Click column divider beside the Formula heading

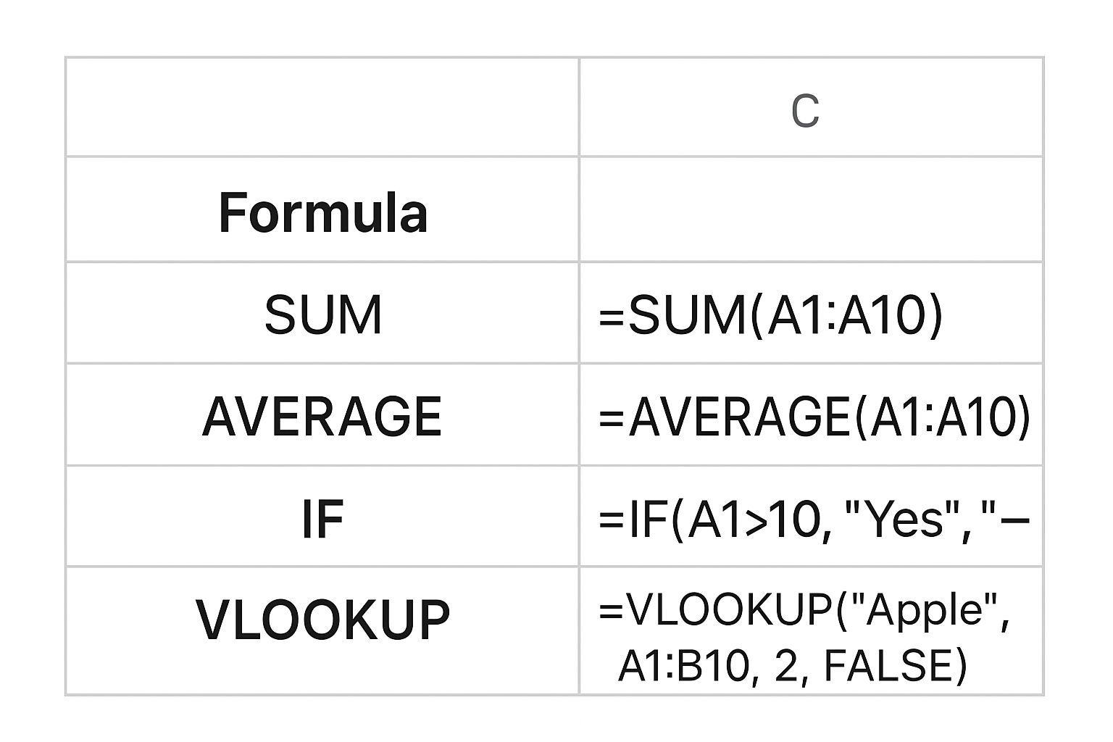click(x=579, y=210)
